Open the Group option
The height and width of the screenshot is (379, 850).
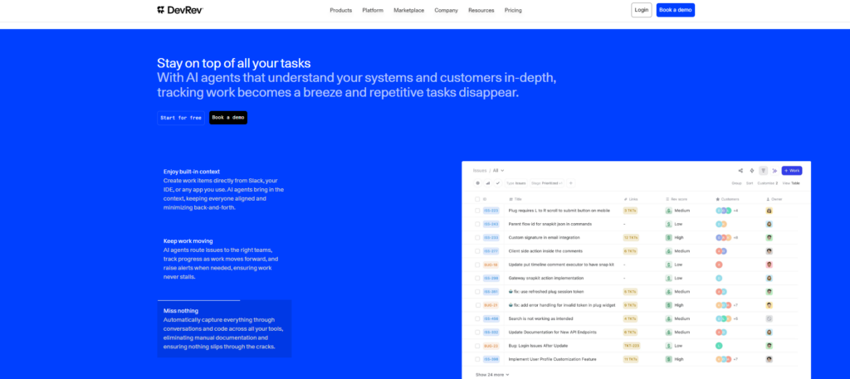[736, 183]
